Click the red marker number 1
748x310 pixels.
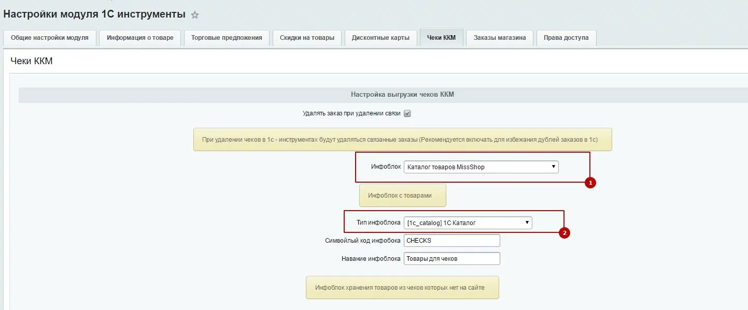(x=589, y=183)
